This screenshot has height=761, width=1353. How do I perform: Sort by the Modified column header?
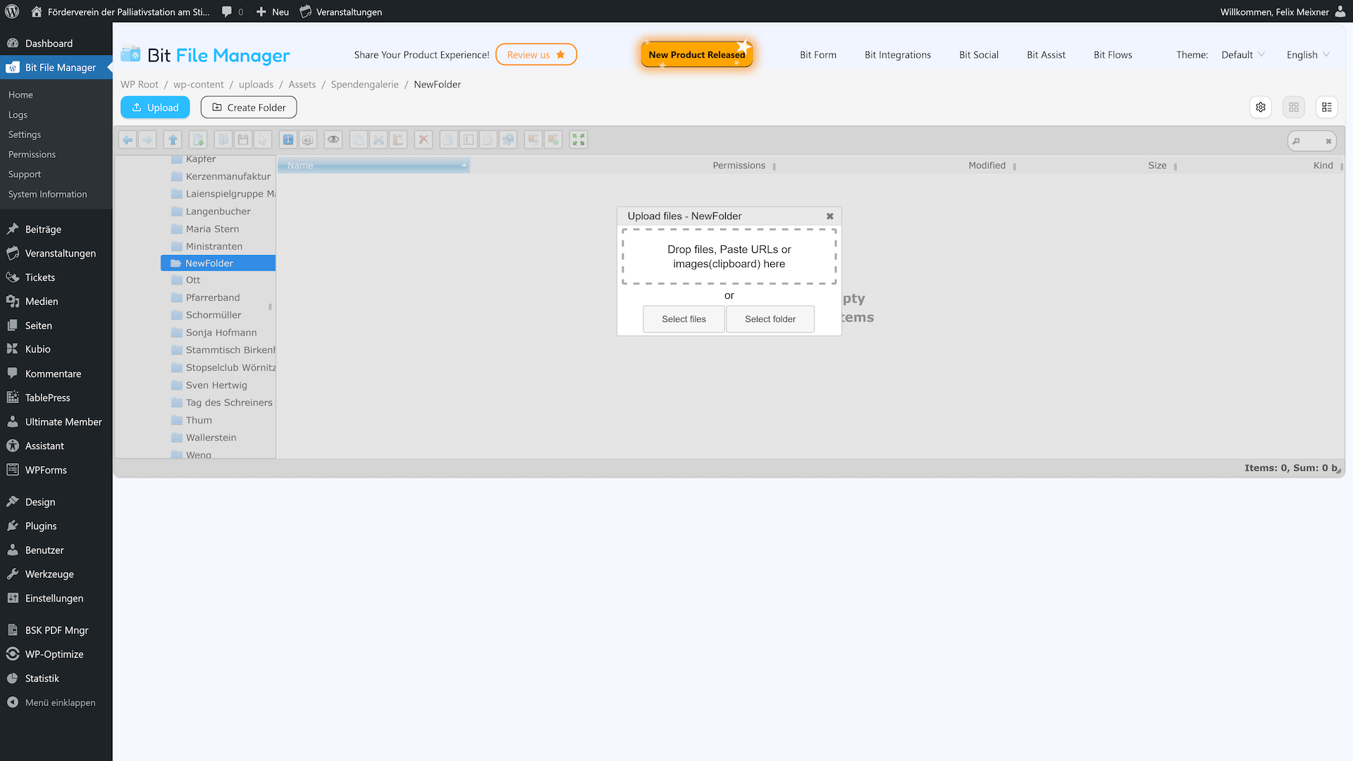pos(987,166)
